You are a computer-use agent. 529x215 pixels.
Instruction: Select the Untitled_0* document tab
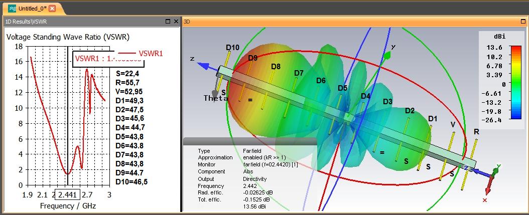tap(33, 9)
